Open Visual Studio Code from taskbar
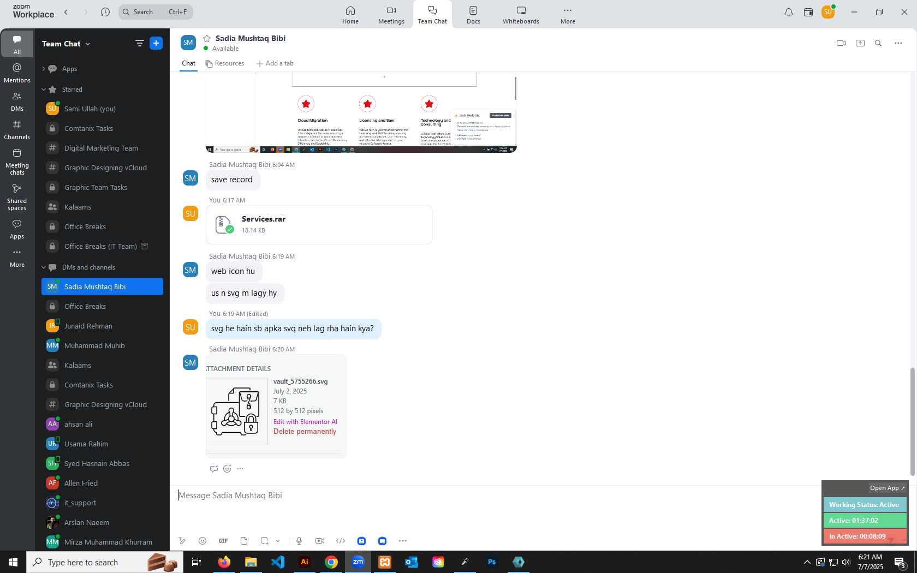The width and height of the screenshot is (917, 573). (278, 562)
